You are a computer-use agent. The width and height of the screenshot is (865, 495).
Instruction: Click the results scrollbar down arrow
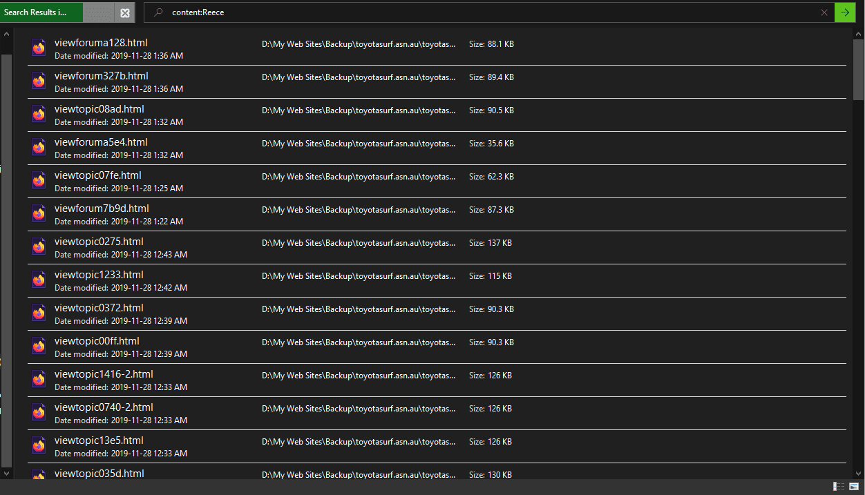coord(858,474)
